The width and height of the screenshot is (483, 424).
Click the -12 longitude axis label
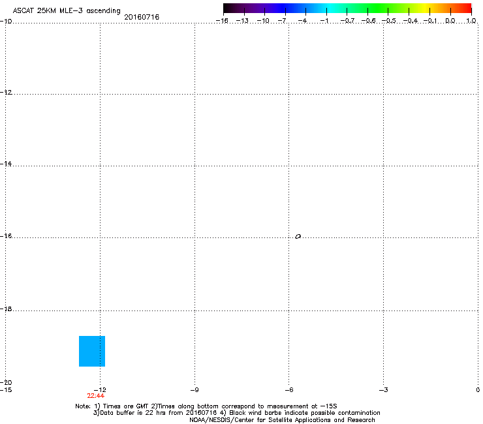[x=100, y=390]
